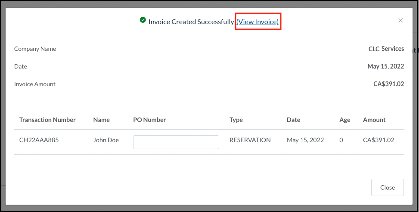Click the Age column header
The height and width of the screenshot is (212, 419).
(x=345, y=120)
